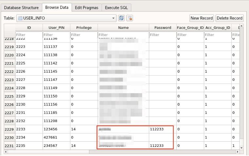Click the Face_Group_ID column header
Image resolution: width=249 pixels, height=156 pixels.
190,27
